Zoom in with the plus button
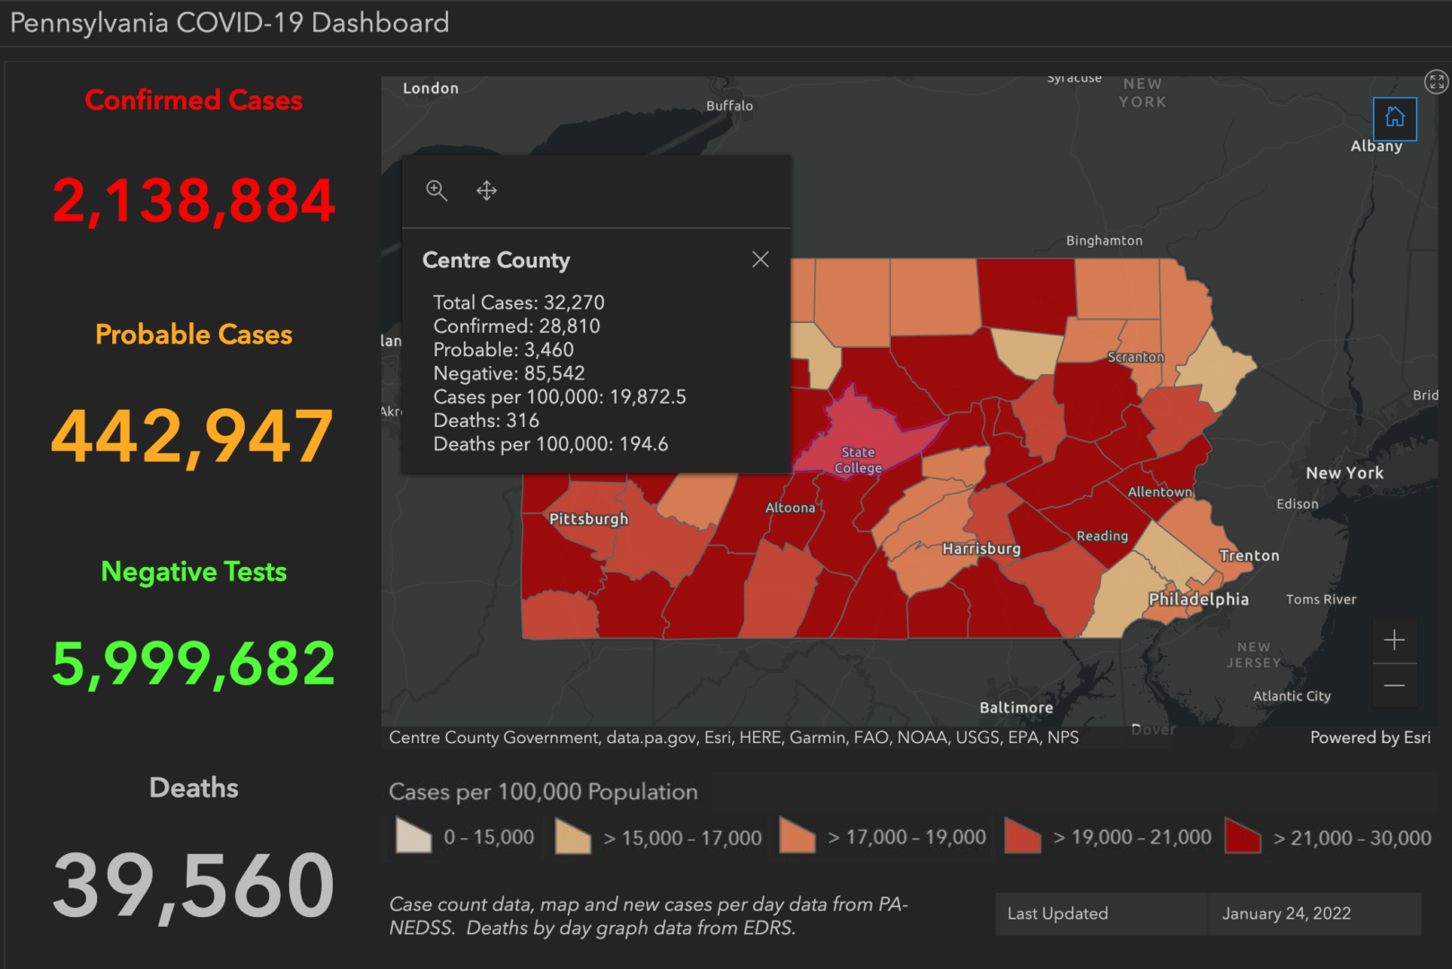The width and height of the screenshot is (1452, 969). [x=1395, y=641]
